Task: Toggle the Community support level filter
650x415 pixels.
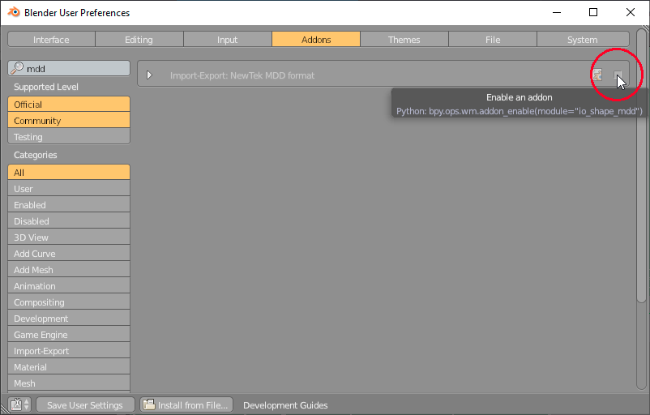Action: pos(69,121)
